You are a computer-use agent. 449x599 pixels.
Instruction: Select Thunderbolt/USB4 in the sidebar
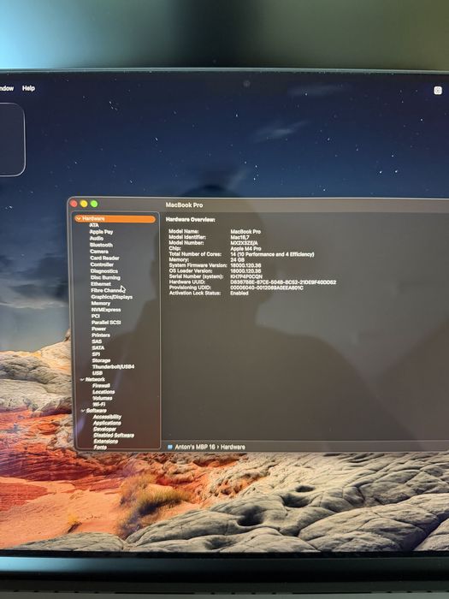pos(114,367)
